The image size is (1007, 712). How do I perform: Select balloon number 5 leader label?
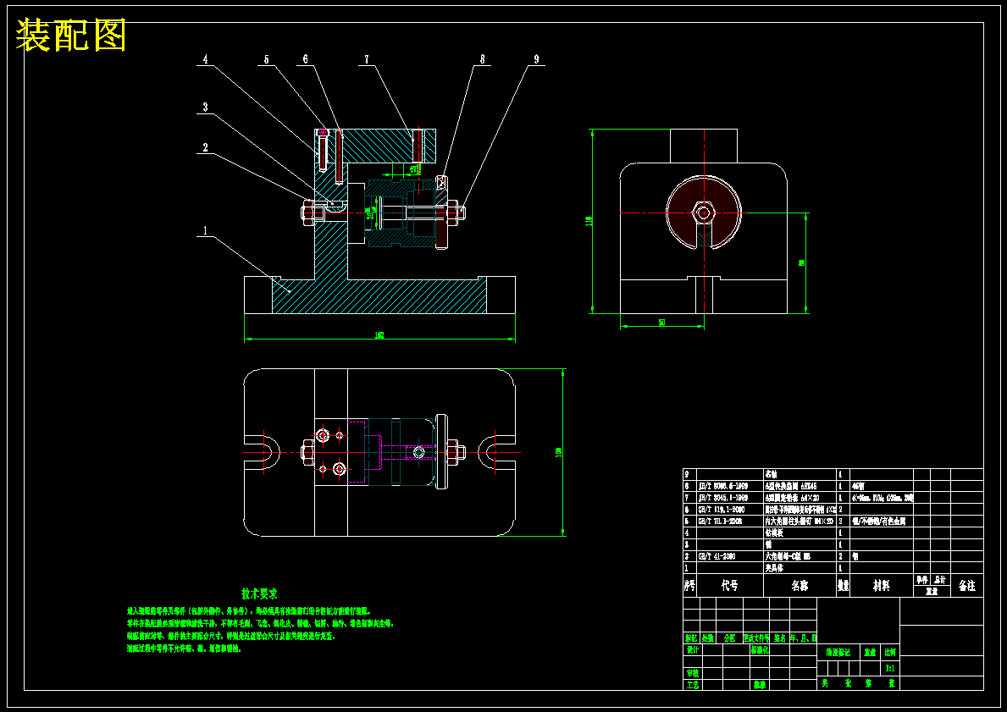pos(267,59)
